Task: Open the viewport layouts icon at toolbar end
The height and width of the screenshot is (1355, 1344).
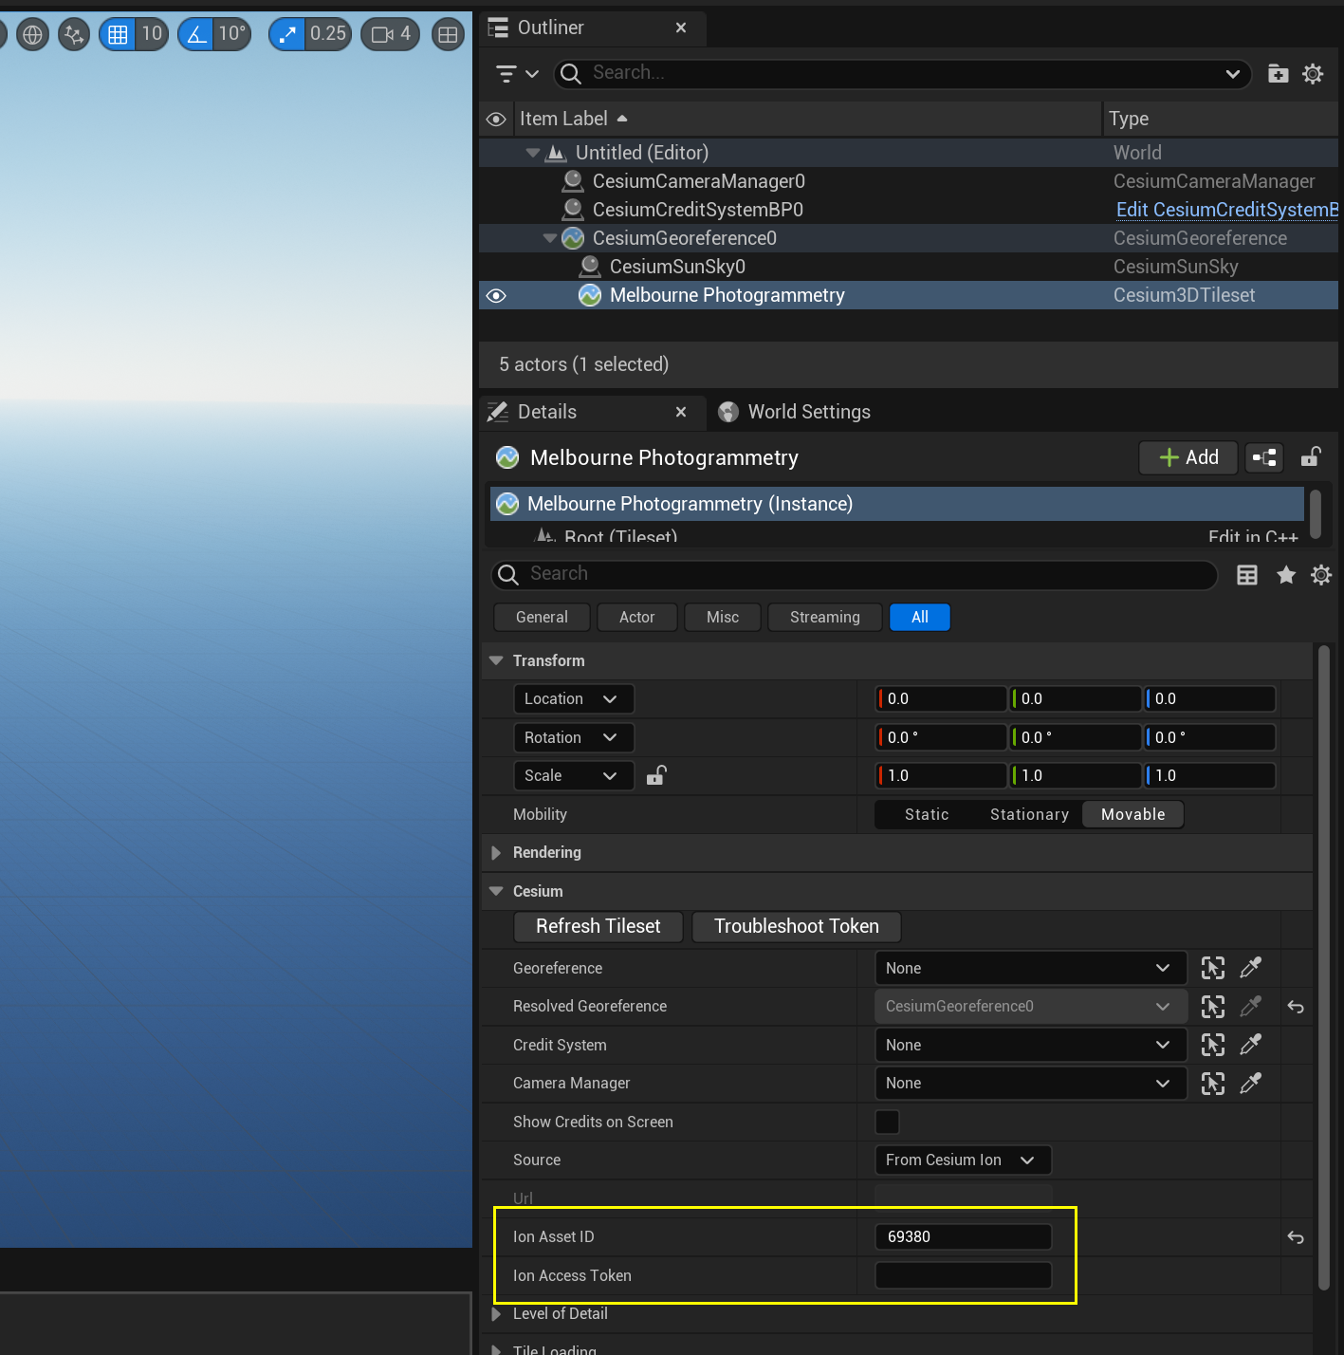Action: click(448, 33)
